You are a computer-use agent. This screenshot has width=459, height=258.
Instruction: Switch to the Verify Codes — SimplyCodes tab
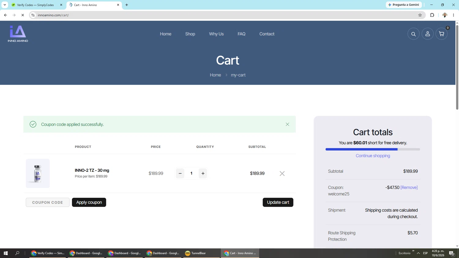point(35,5)
